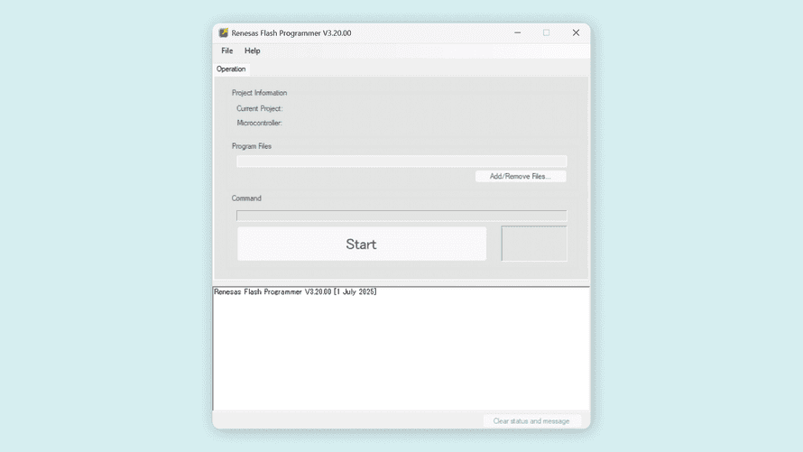The width and height of the screenshot is (803, 452).
Task: Click the disabled maximize window button
Action: (x=547, y=32)
